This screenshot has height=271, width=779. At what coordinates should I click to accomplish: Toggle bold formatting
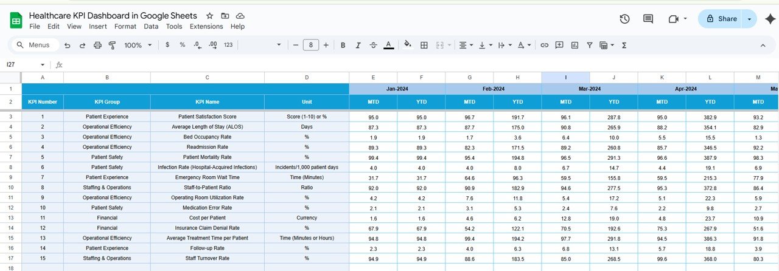pos(343,45)
